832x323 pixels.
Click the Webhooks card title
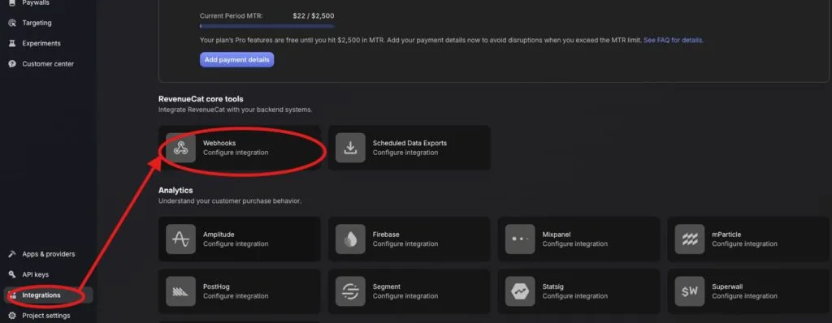point(219,143)
